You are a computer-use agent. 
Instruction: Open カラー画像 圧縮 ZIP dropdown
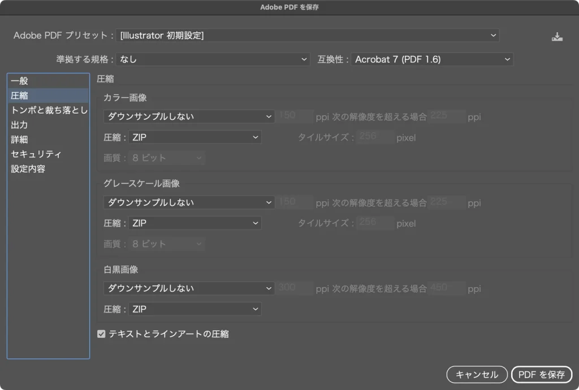(x=195, y=137)
